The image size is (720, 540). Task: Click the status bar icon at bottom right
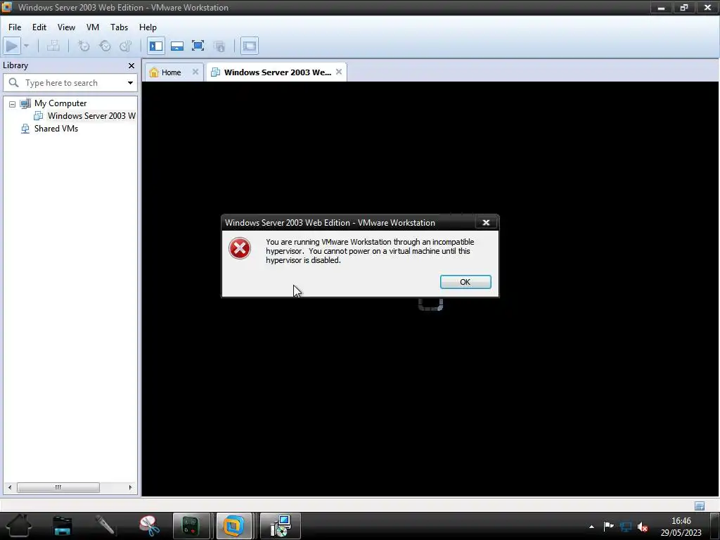(x=700, y=506)
